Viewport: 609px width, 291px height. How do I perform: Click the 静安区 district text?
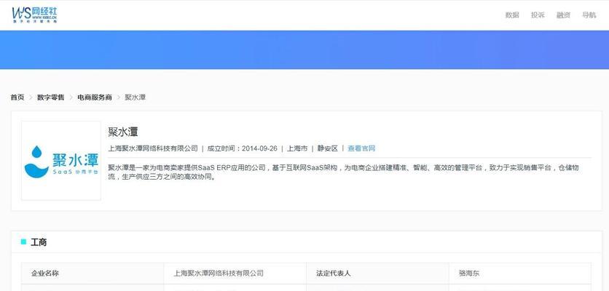coord(328,148)
